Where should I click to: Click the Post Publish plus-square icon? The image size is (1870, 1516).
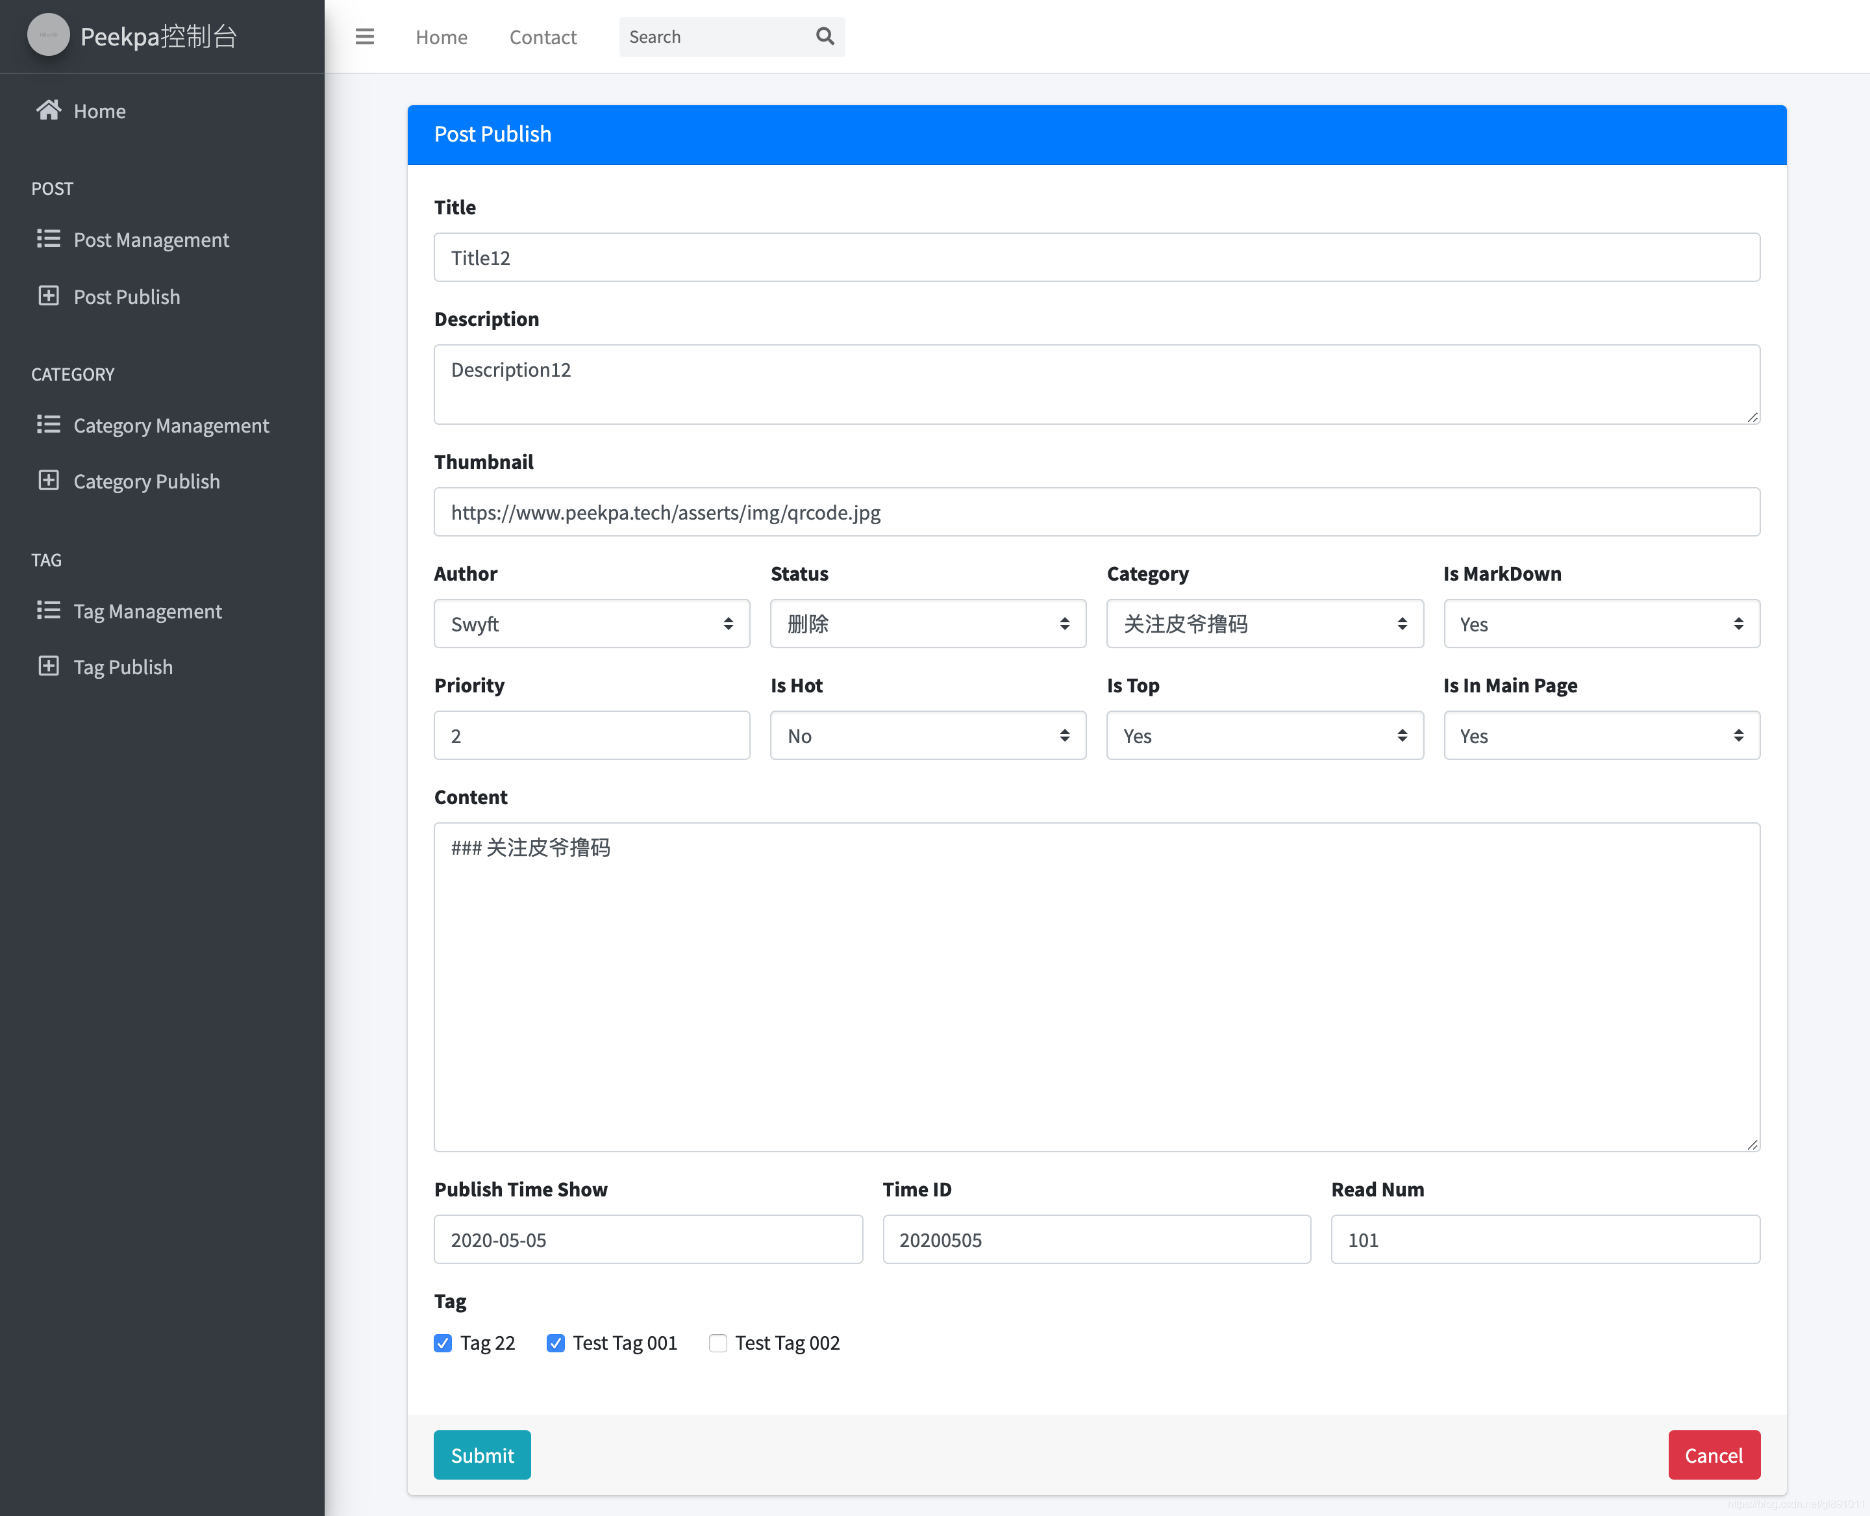[x=49, y=296]
